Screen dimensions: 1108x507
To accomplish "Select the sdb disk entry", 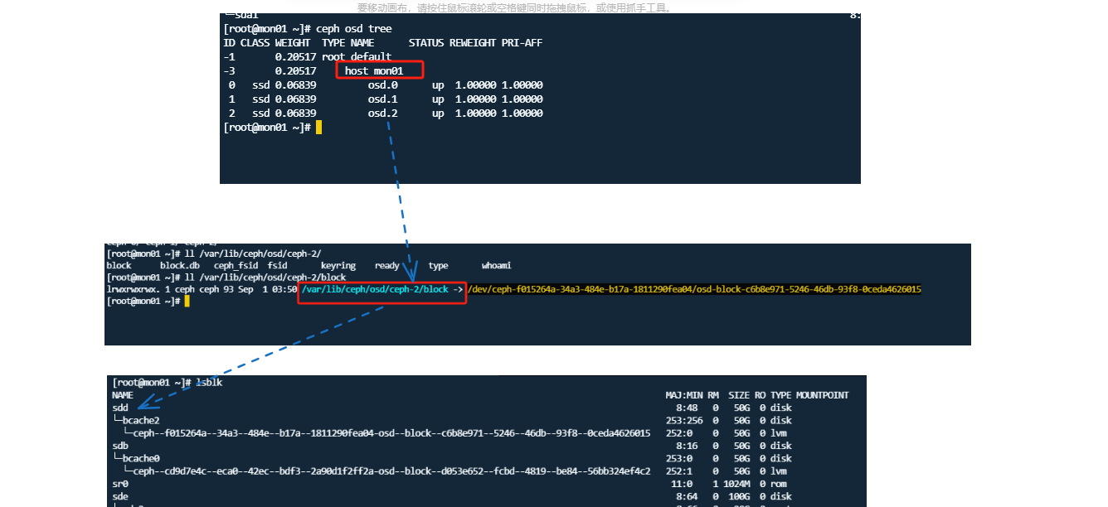I will (119, 446).
